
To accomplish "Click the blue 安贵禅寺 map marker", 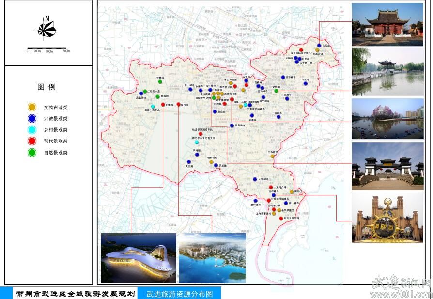I will click(x=232, y=126).
